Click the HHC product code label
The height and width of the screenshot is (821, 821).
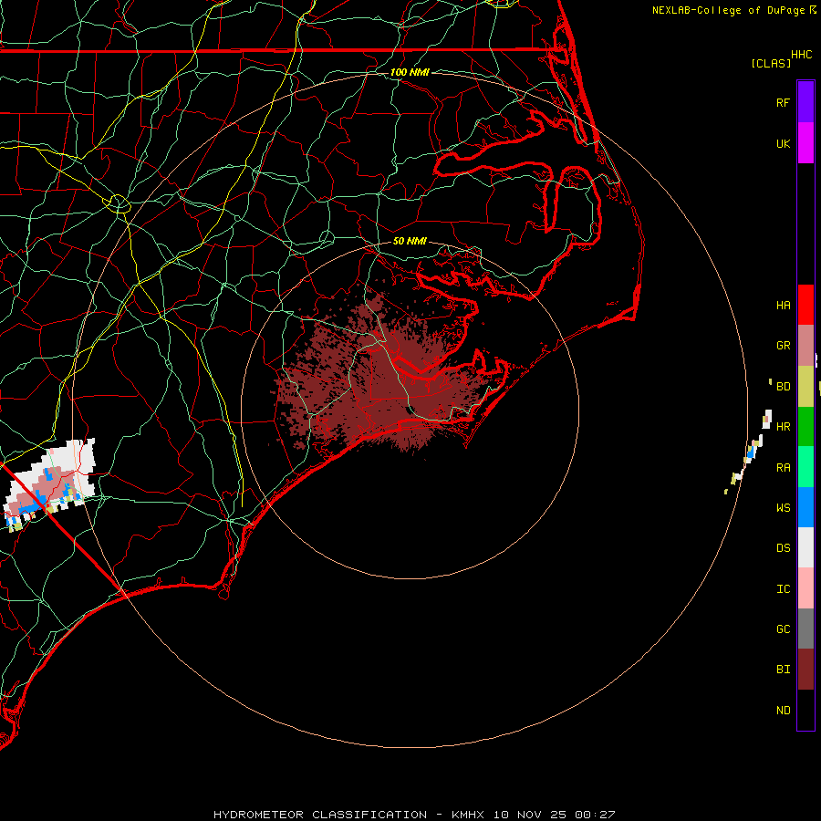point(802,55)
